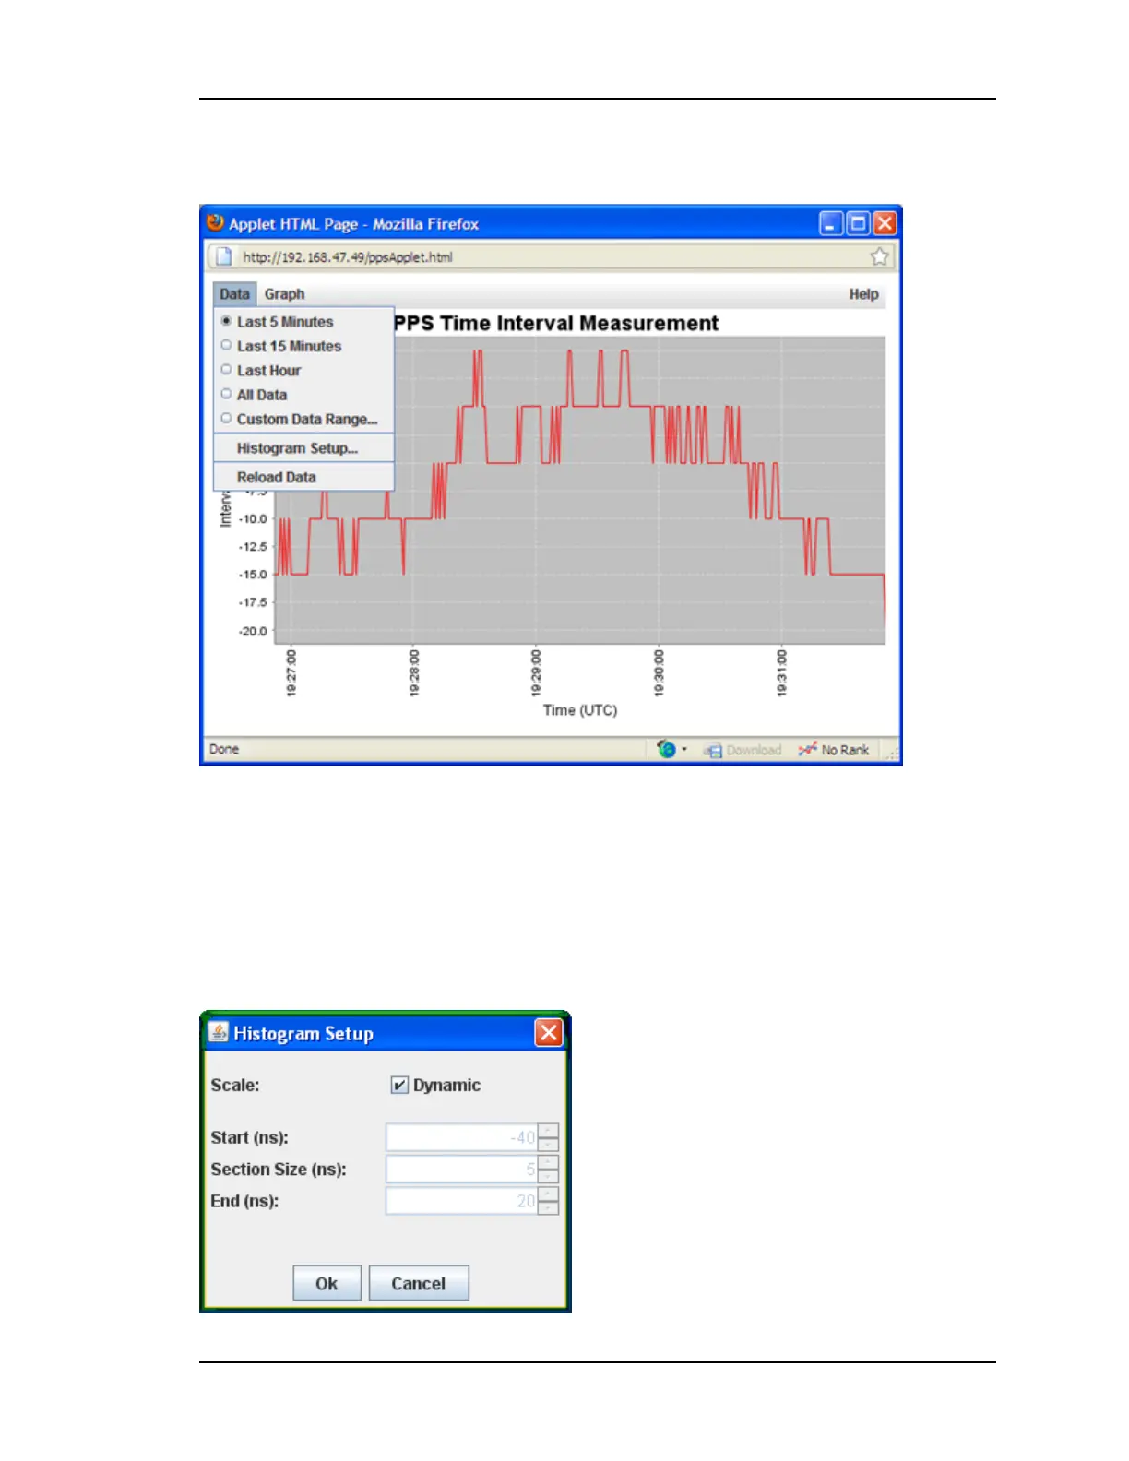Increase the End (ns) value with the up arrow
Image resolution: width=1129 pixels, height=1461 pixels.
pyautogui.click(x=548, y=1194)
